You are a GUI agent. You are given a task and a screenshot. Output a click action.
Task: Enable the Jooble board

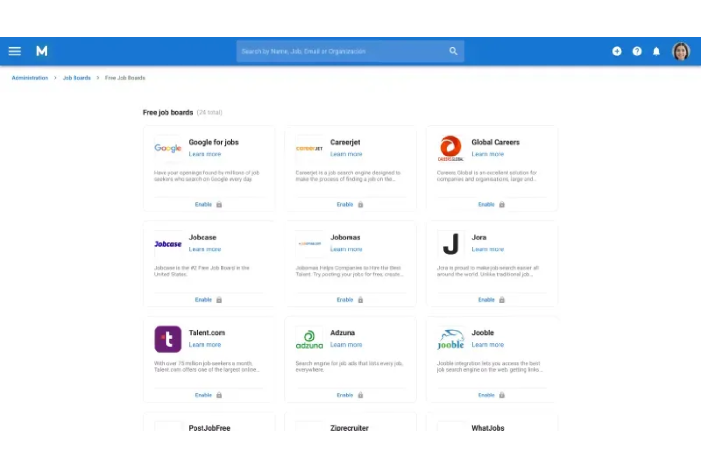tap(486, 395)
